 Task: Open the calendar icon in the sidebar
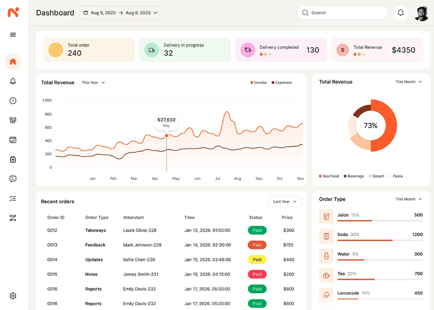[x=13, y=139]
